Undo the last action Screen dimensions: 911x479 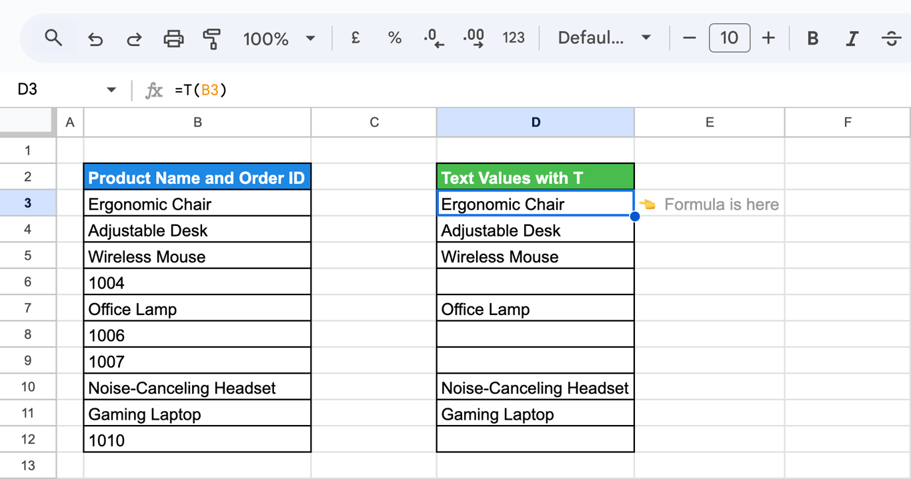(x=95, y=39)
